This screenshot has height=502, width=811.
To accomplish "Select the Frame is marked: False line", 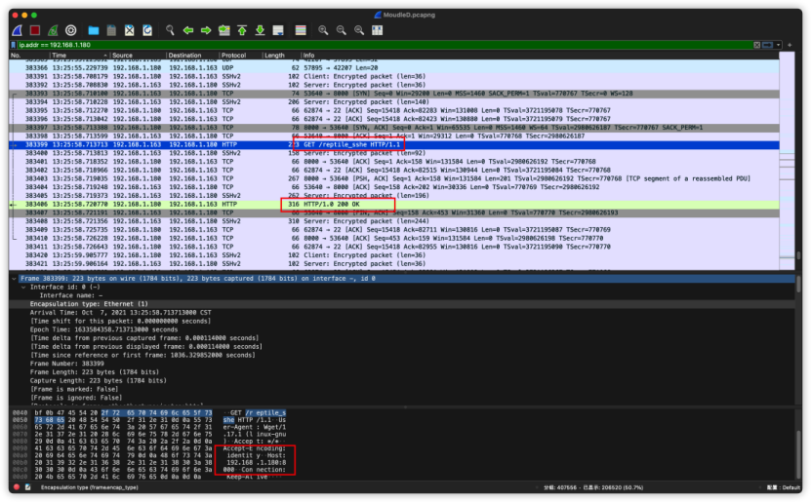I will (402, 389).
